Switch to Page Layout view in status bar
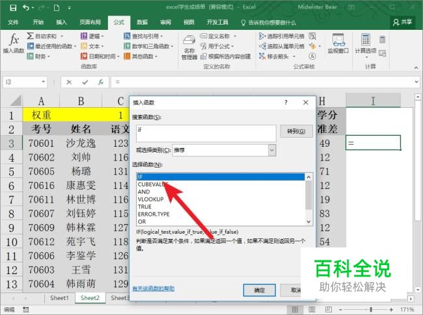Viewport: 423px width, 315px height. 312,309
